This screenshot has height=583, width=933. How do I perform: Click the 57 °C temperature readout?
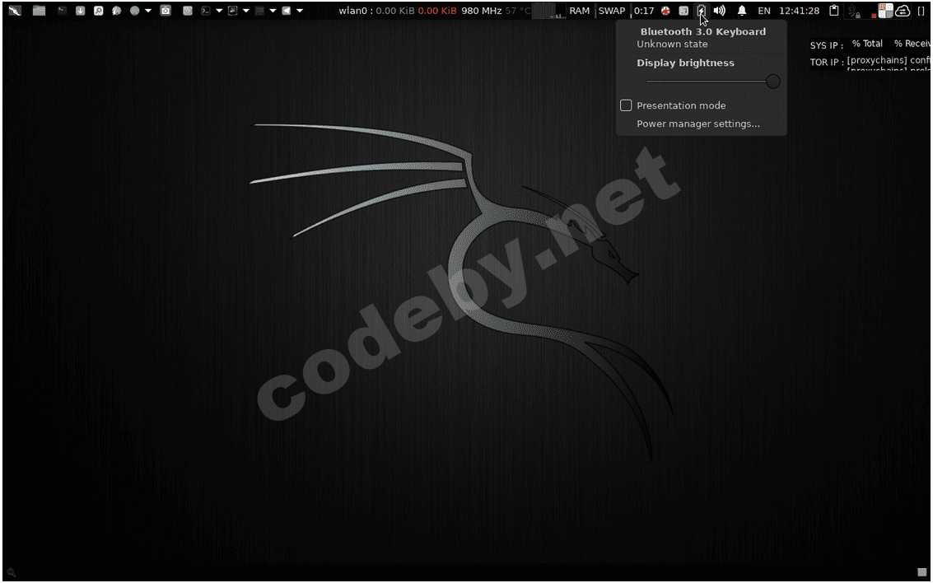click(x=518, y=11)
